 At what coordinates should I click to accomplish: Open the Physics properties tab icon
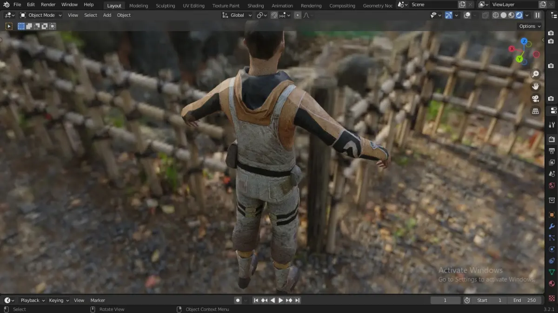pos(552,249)
